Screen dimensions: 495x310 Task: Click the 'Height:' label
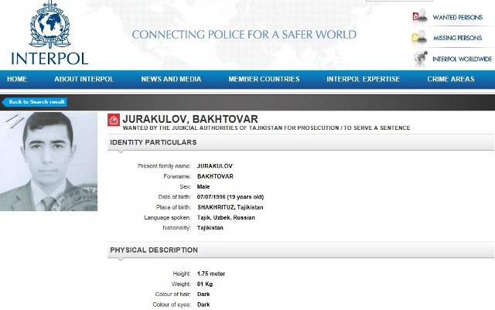click(x=182, y=274)
